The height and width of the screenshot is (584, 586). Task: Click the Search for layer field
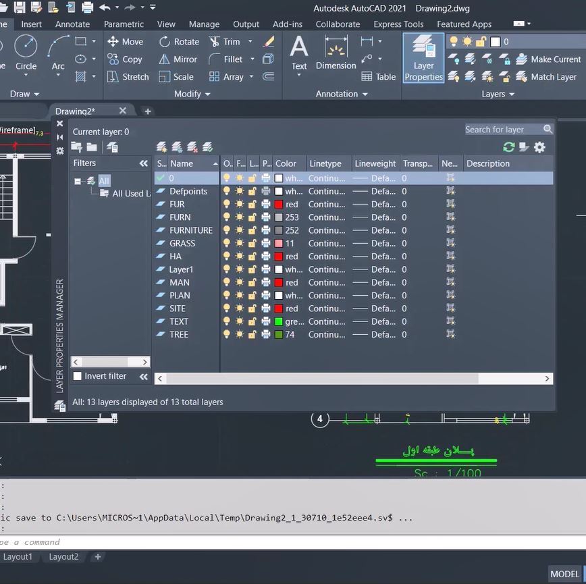pos(508,129)
